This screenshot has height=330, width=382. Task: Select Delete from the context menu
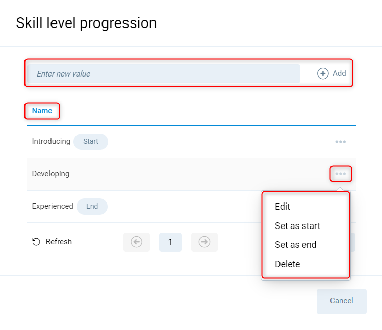(287, 264)
